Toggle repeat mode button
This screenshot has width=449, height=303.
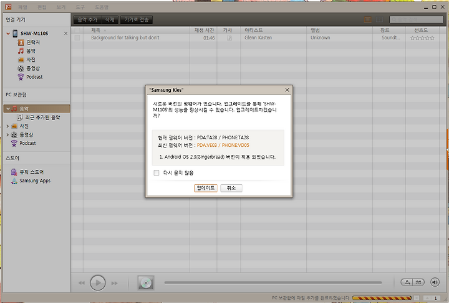(407, 282)
